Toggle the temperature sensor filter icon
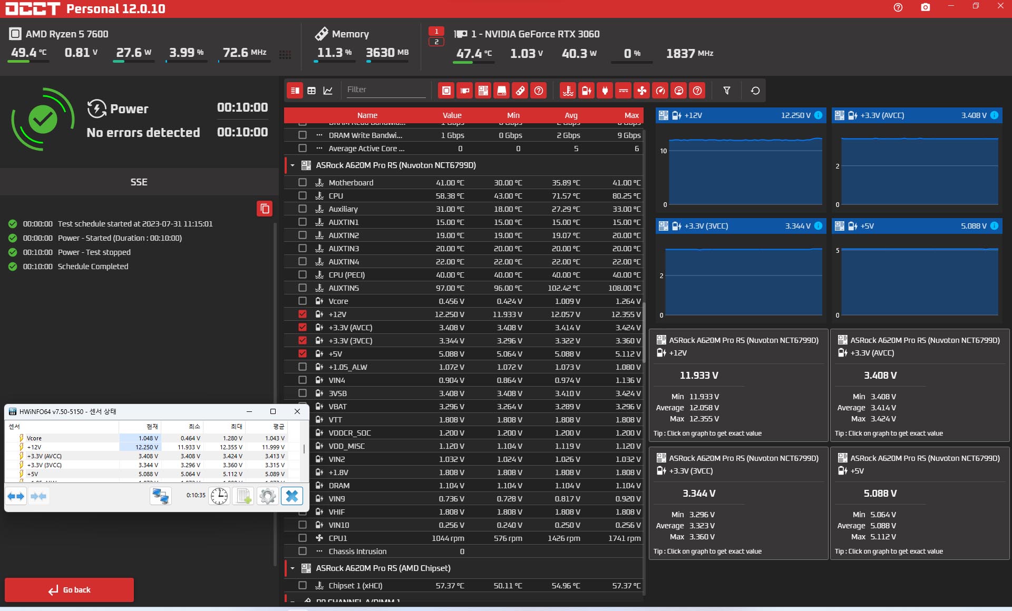Screen dimensions: 1012x611 click(568, 91)
